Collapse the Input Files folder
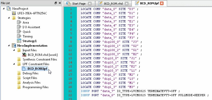 (14, 50)
